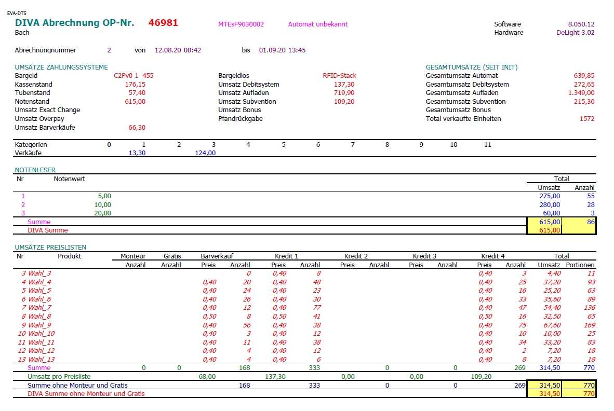Click the Kassenstand value "176,15"
The image size is (614, 411).
tap(135, 85)
